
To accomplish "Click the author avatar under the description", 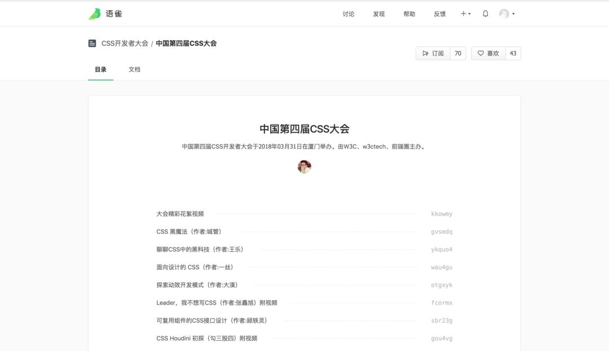I will 304,167.
